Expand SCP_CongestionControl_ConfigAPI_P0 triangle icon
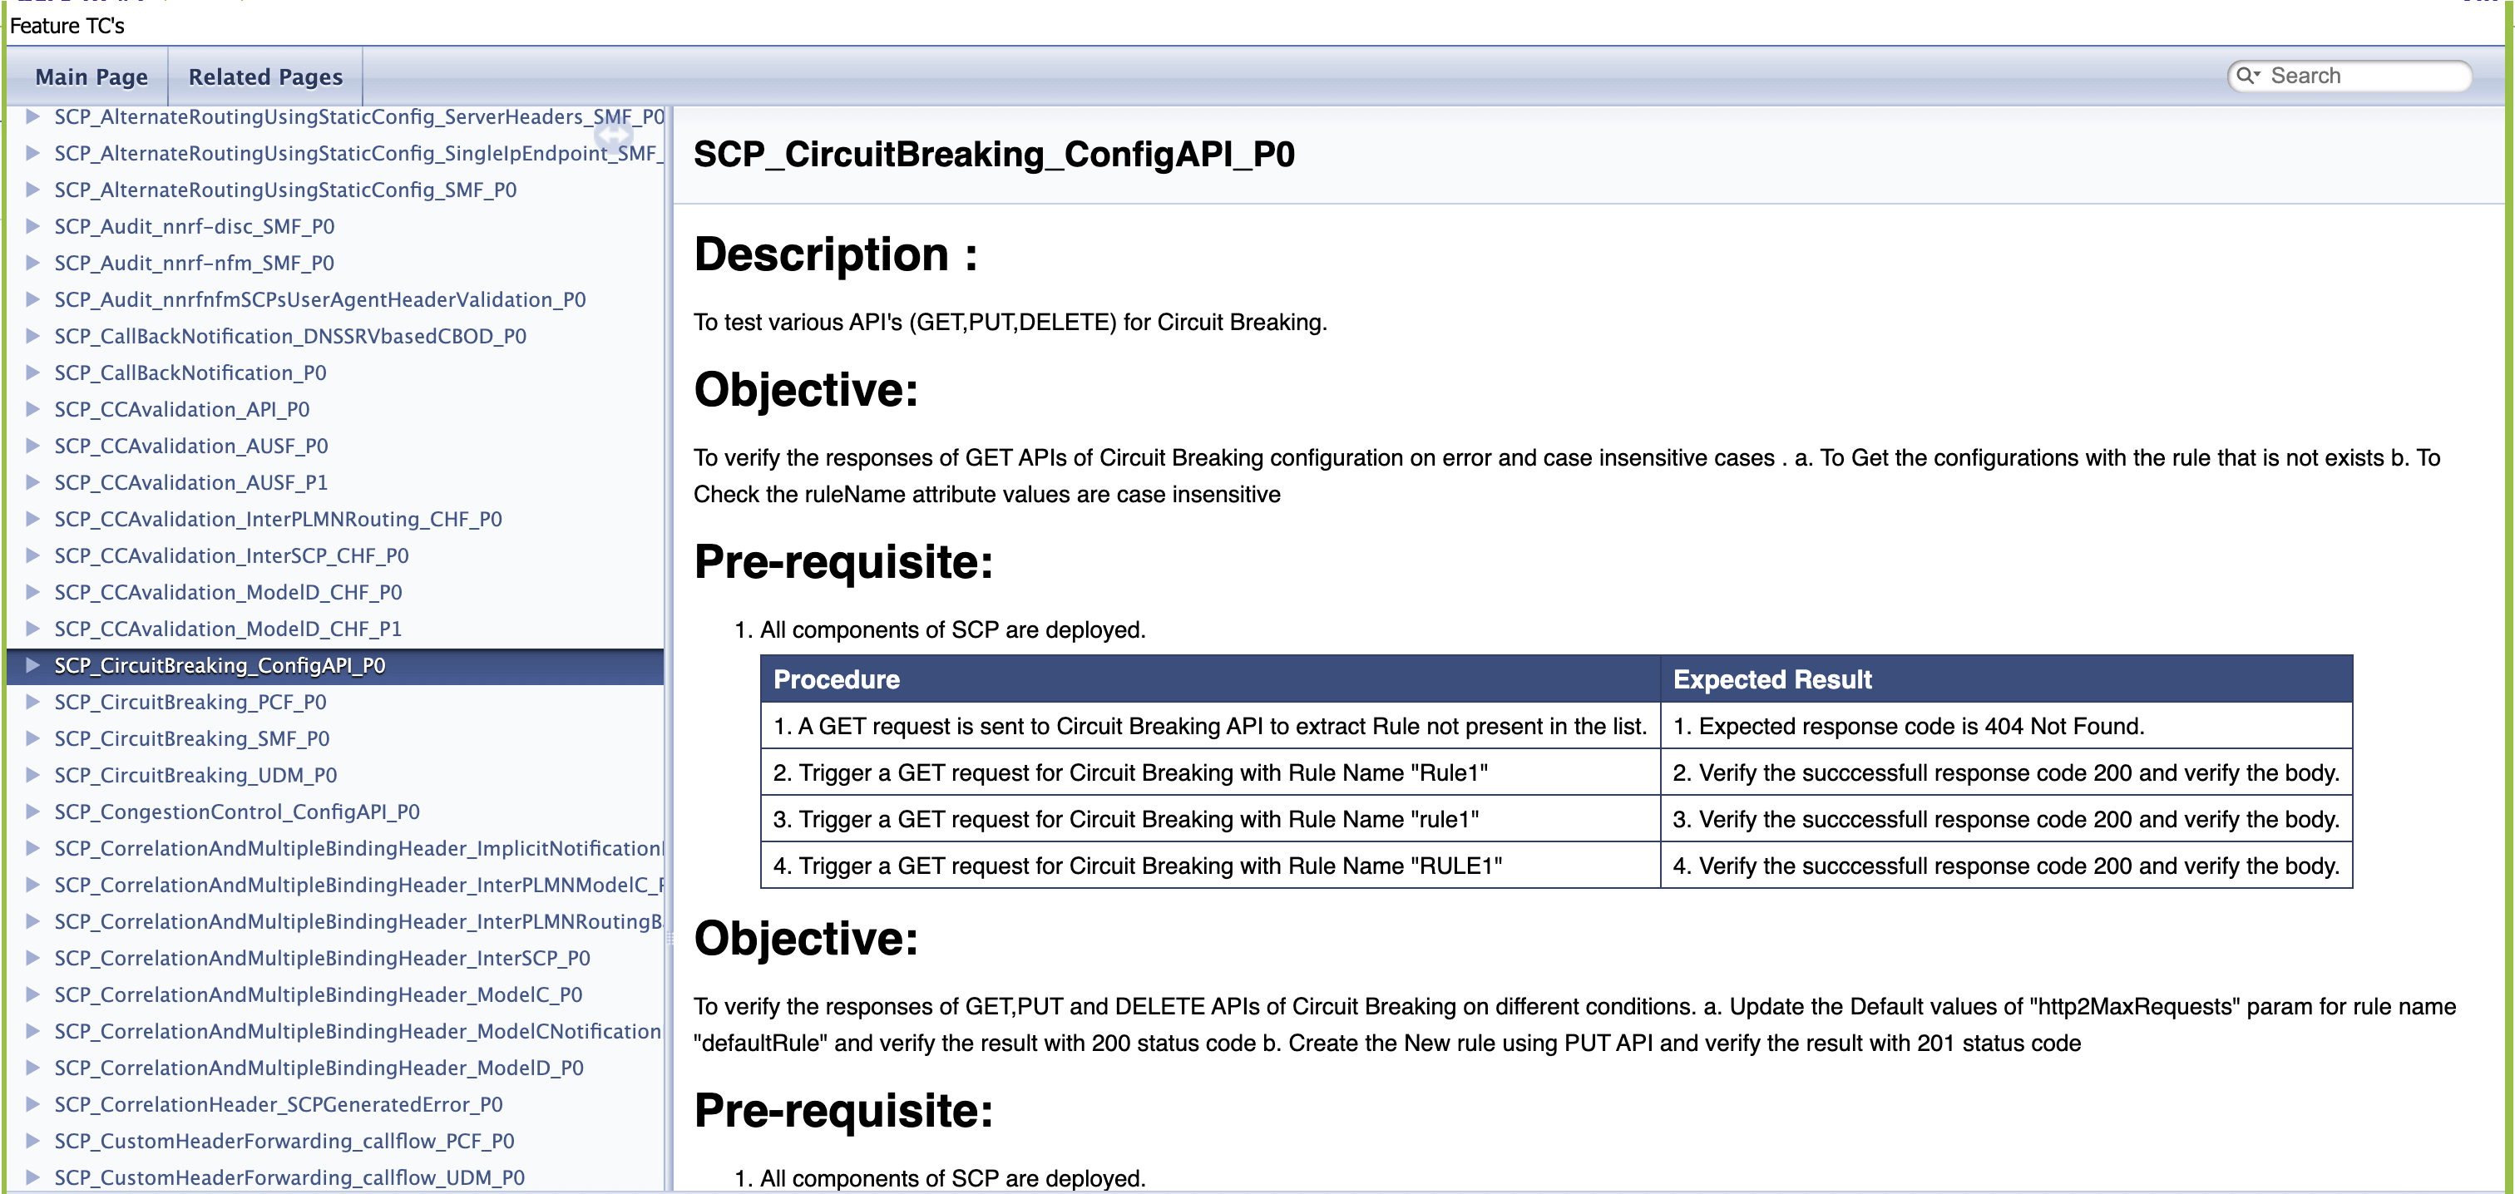 point(34,812)
